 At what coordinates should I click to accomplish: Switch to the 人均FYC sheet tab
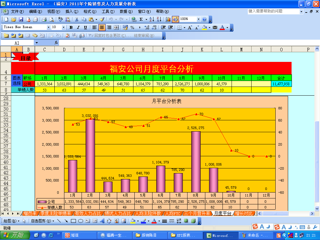tap(172, 213)
